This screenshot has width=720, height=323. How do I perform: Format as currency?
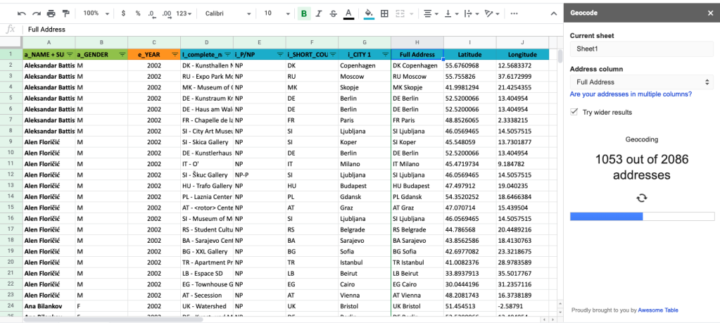[x=123, y=14]
